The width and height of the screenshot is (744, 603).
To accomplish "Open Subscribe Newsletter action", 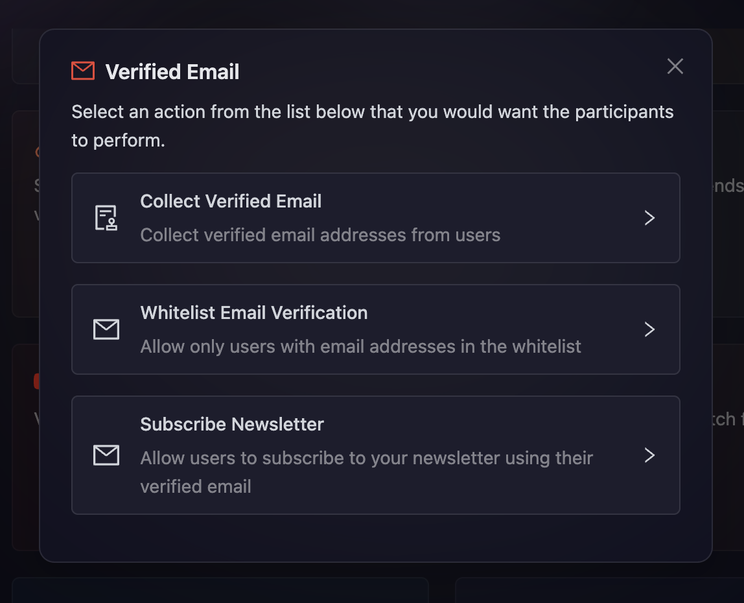I will pos(376,455).
